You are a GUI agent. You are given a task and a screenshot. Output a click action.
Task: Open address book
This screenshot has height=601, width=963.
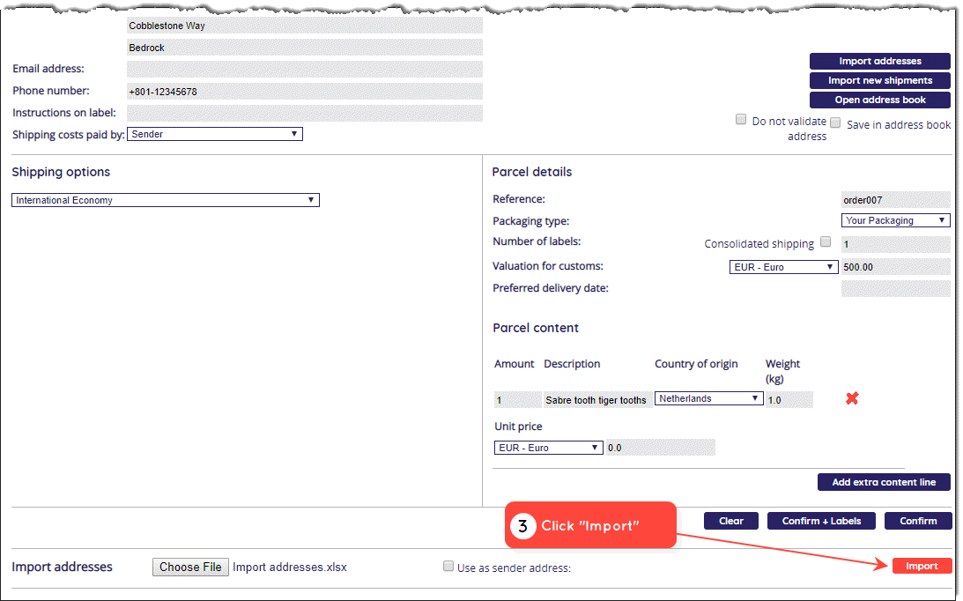pyautogui.click(x=879, y=100)
